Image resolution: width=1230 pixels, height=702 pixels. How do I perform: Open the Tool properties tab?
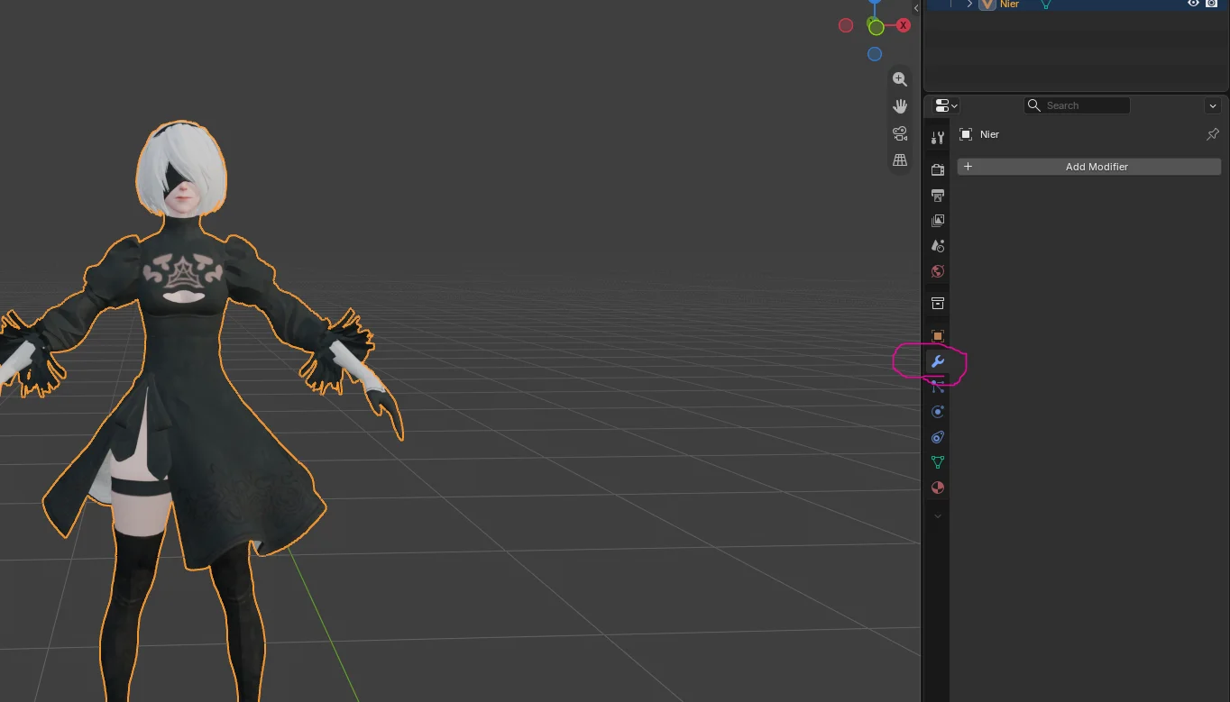[x=938, y=137]
